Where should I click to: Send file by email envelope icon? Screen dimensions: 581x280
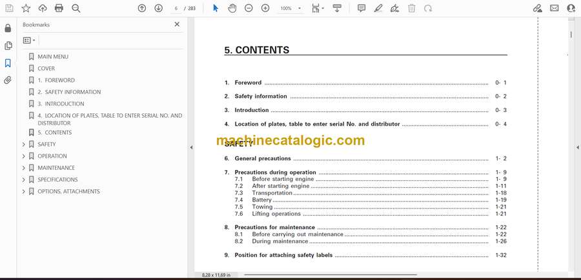click(555, 8)
